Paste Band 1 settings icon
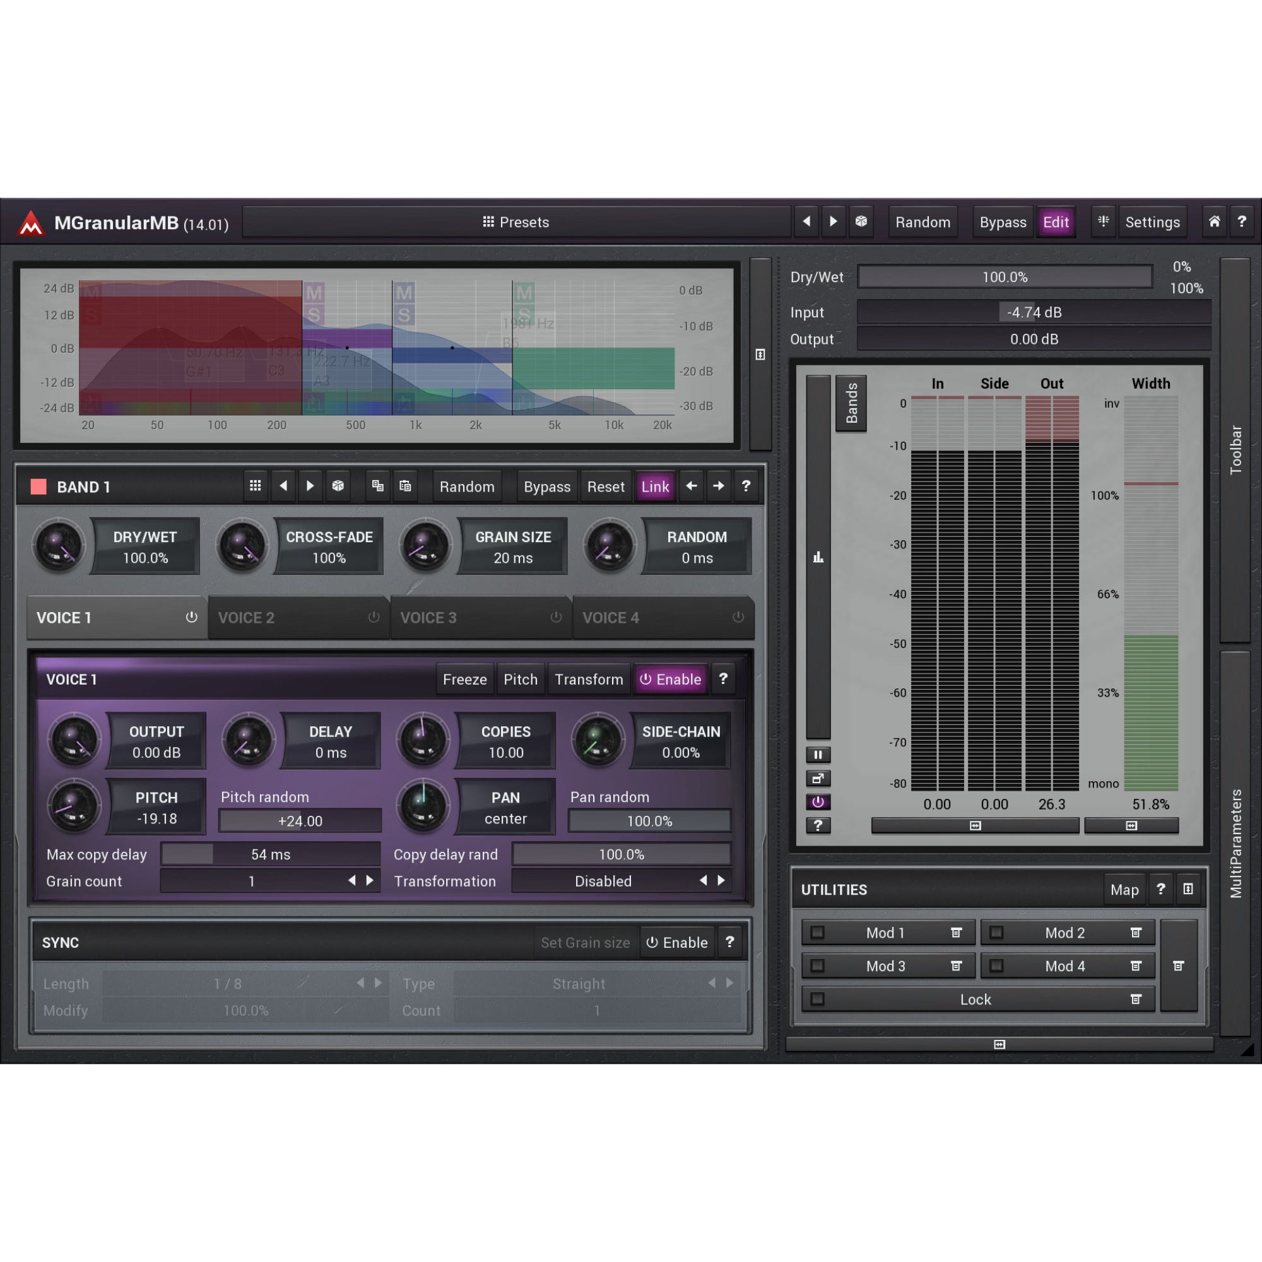 (x=405, y=486)
